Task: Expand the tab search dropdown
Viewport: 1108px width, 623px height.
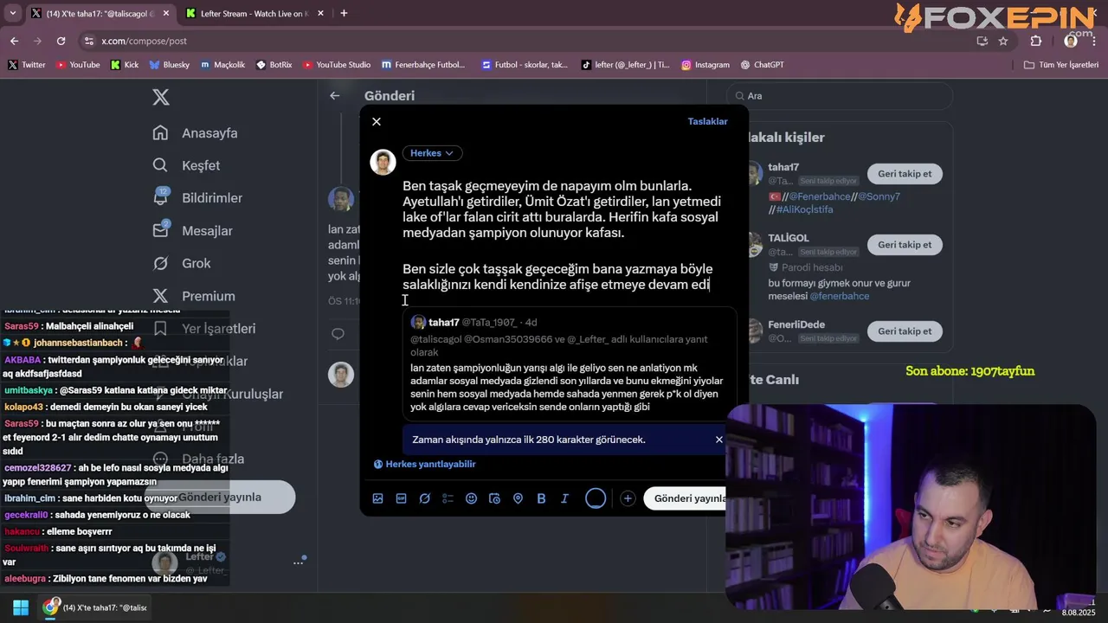Action: pyautogui.click(x=12, y=13)
